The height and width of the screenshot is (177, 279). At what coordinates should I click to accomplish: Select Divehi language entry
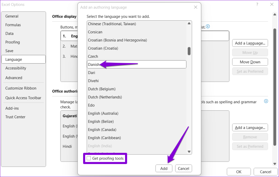137,81
